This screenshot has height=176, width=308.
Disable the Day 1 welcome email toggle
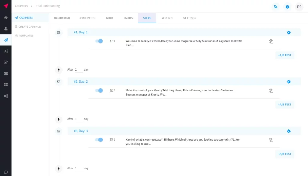(99, 41)
